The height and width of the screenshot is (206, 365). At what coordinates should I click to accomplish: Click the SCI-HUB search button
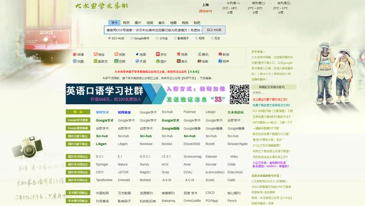point(214,30)
